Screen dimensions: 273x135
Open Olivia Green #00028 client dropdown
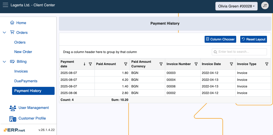click(237, 6)
